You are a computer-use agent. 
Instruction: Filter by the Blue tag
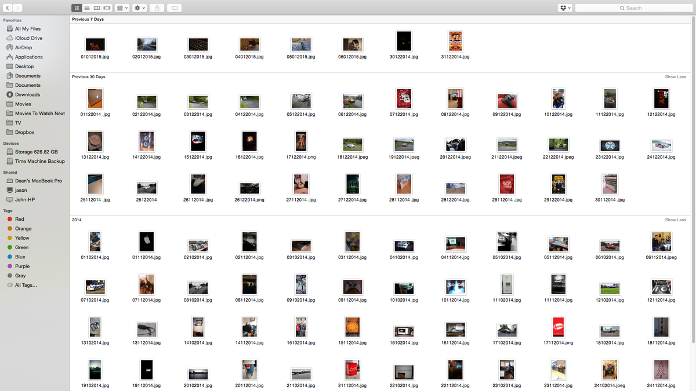[x=20, y=257]
